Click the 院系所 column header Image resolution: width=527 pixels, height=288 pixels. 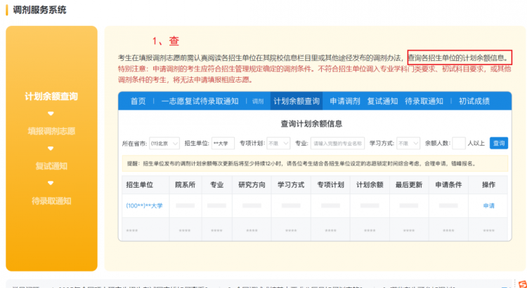point(186,185)
